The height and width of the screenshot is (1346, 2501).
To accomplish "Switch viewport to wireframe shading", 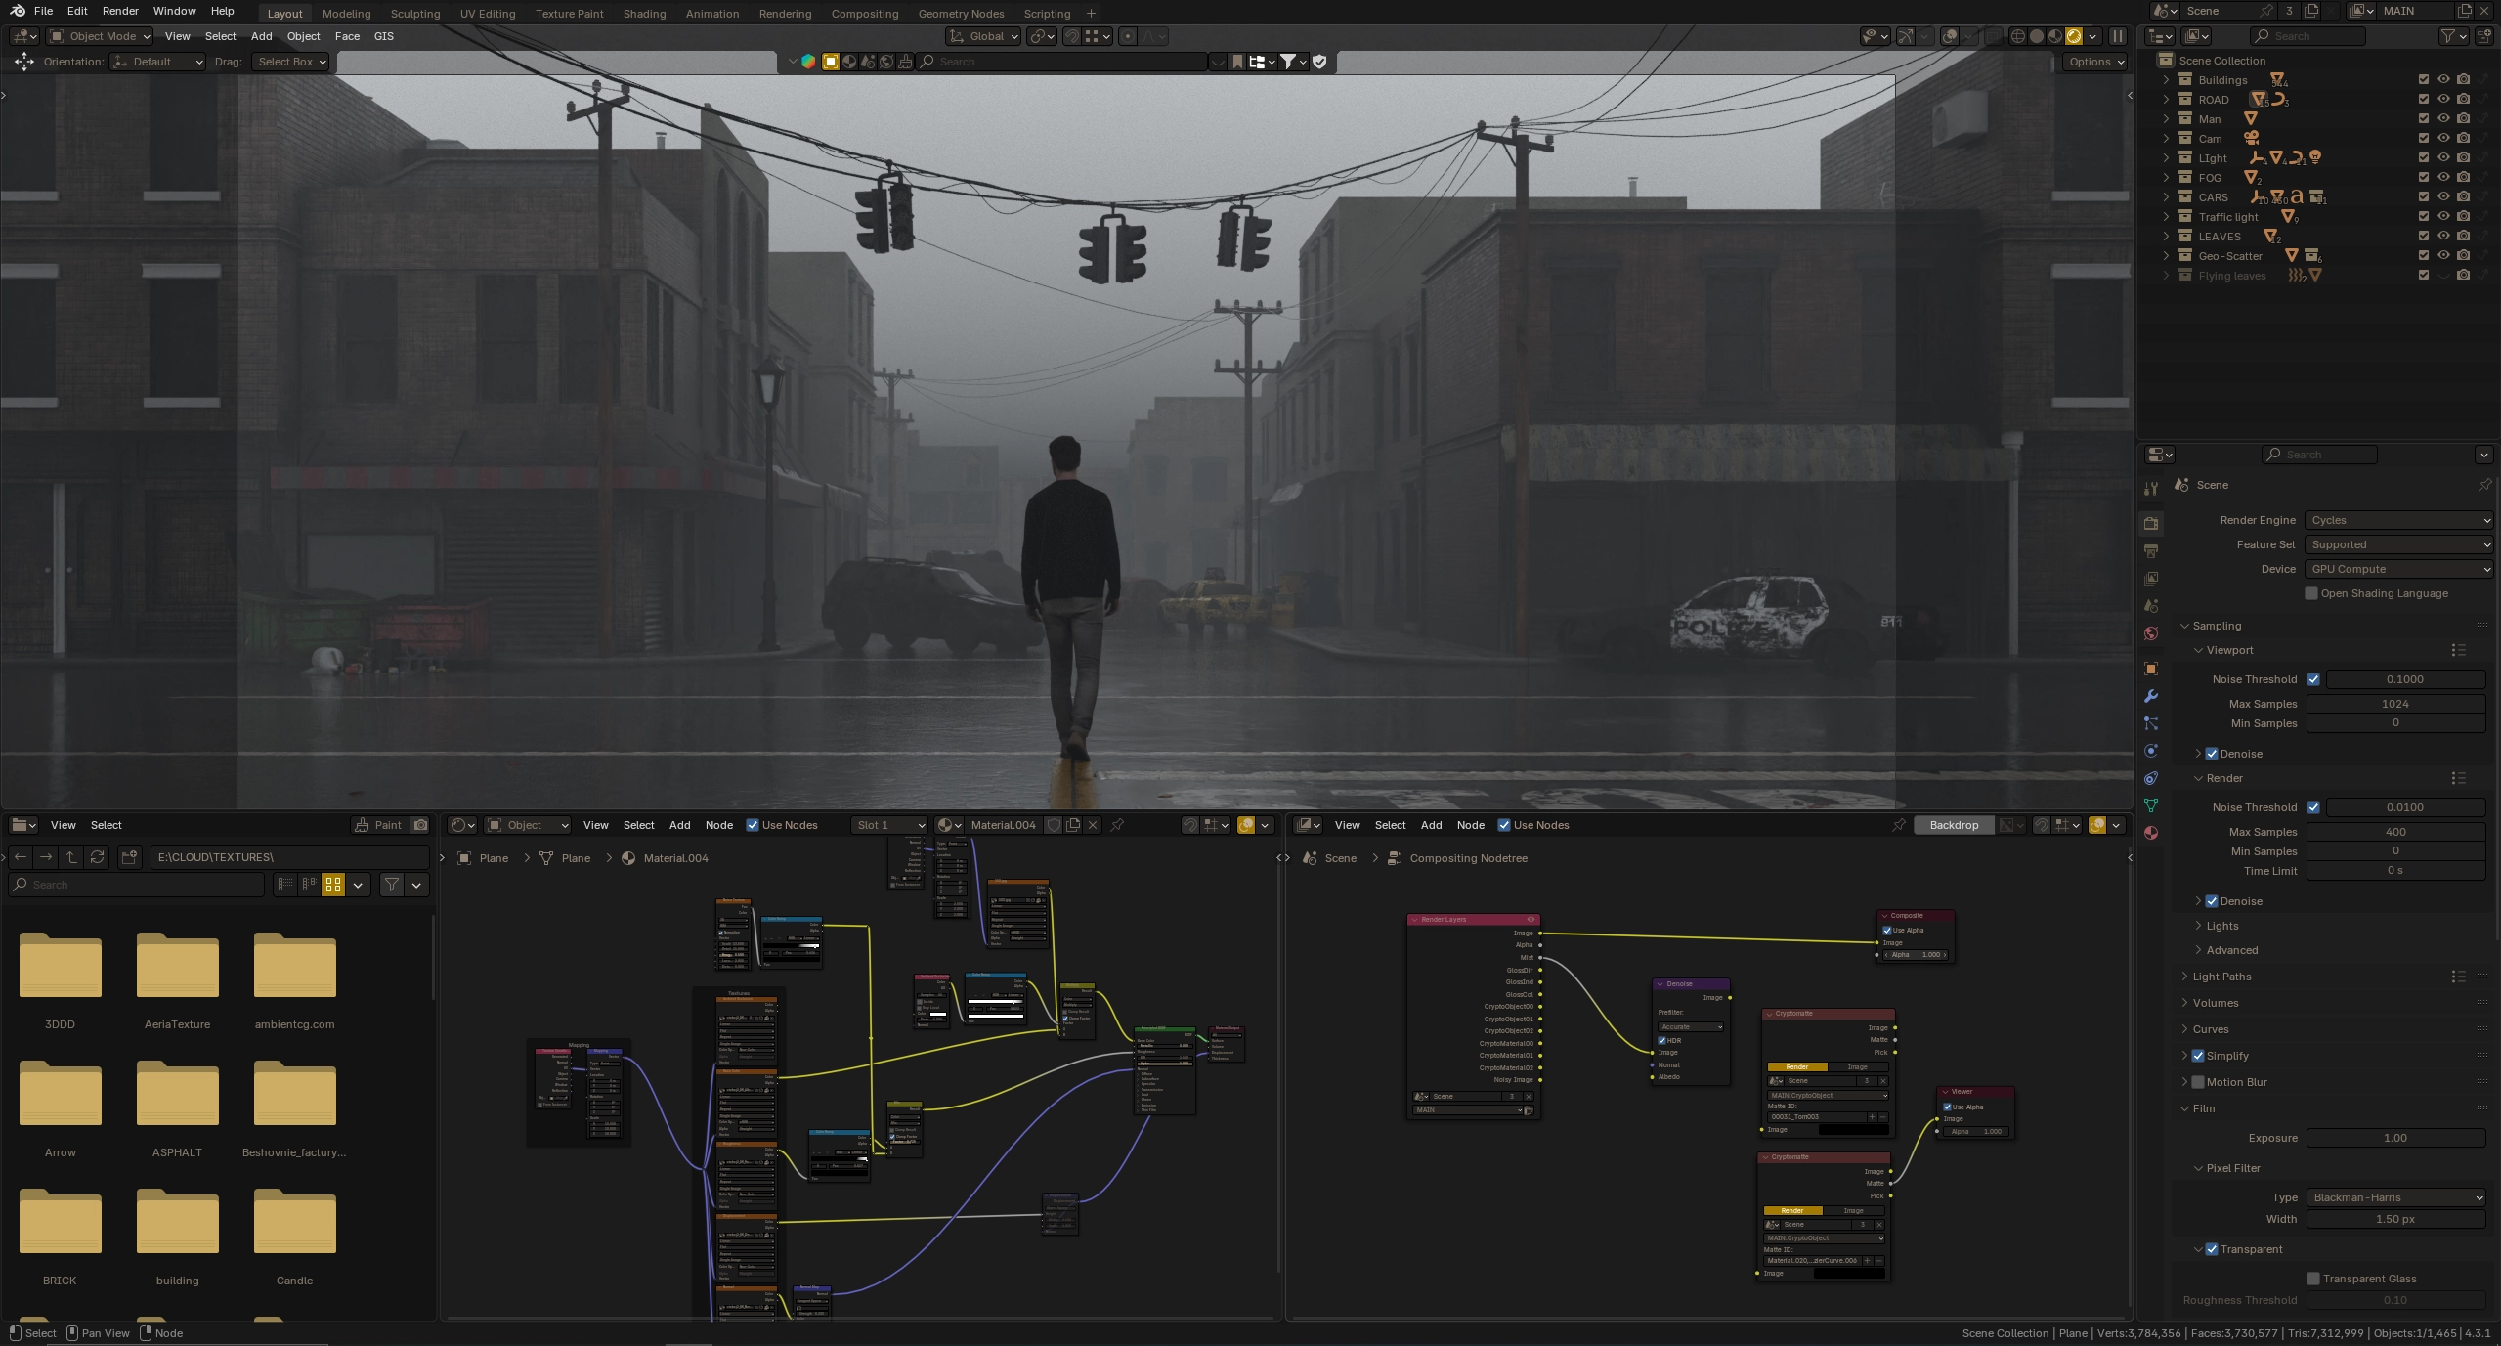I will coord(2017,36).
